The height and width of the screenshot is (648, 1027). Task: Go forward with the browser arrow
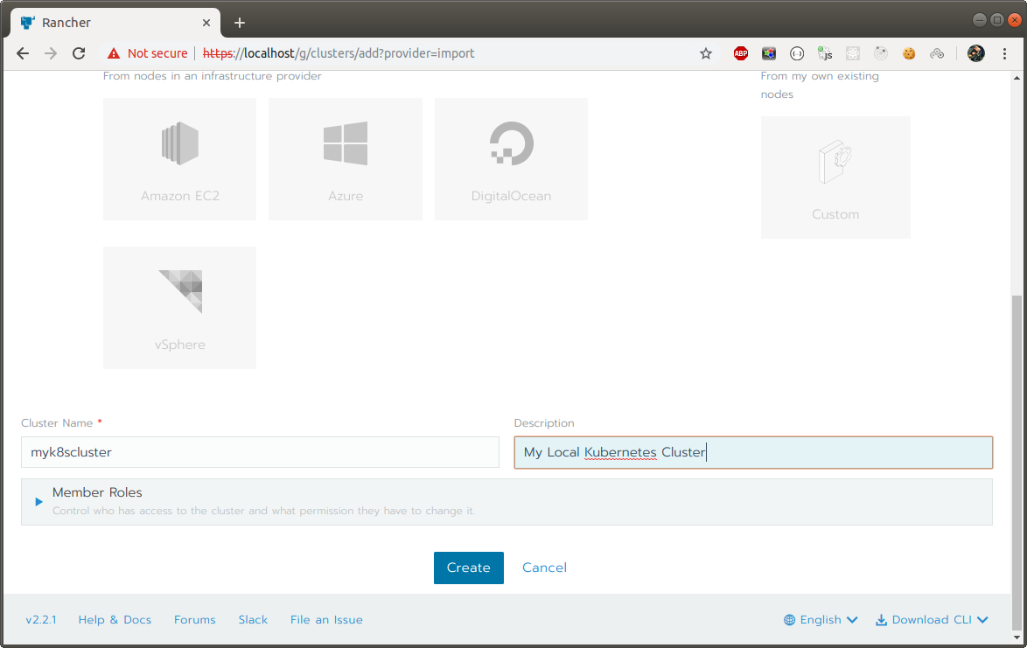(51, 53)
